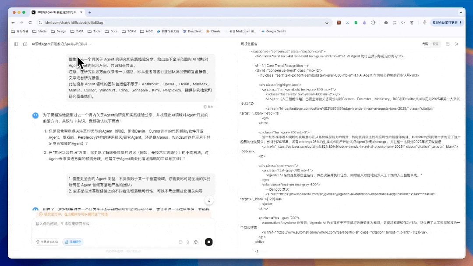473x266 pixels.
Task: Open the DeepSeek bookmark
Action: (x=192, y=31)
